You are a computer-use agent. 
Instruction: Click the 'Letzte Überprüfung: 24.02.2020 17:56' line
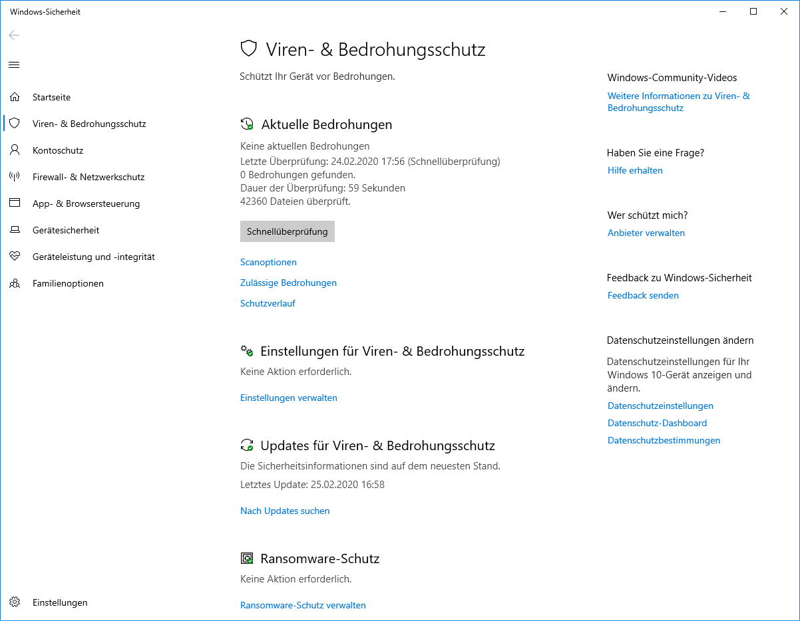pyautogui.click(x=370, y=161)
